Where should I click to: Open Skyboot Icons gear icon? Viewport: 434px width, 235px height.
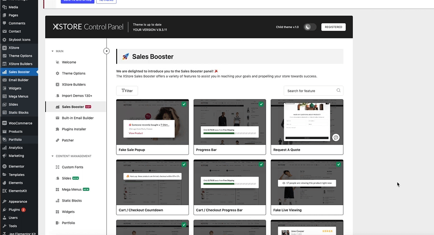pos(5,40)
